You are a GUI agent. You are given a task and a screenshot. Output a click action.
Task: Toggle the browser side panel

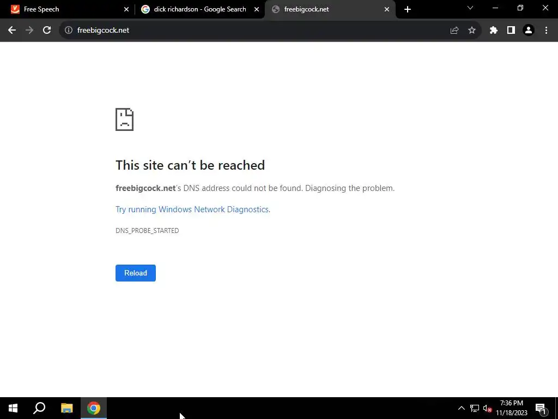pos(511,31)
